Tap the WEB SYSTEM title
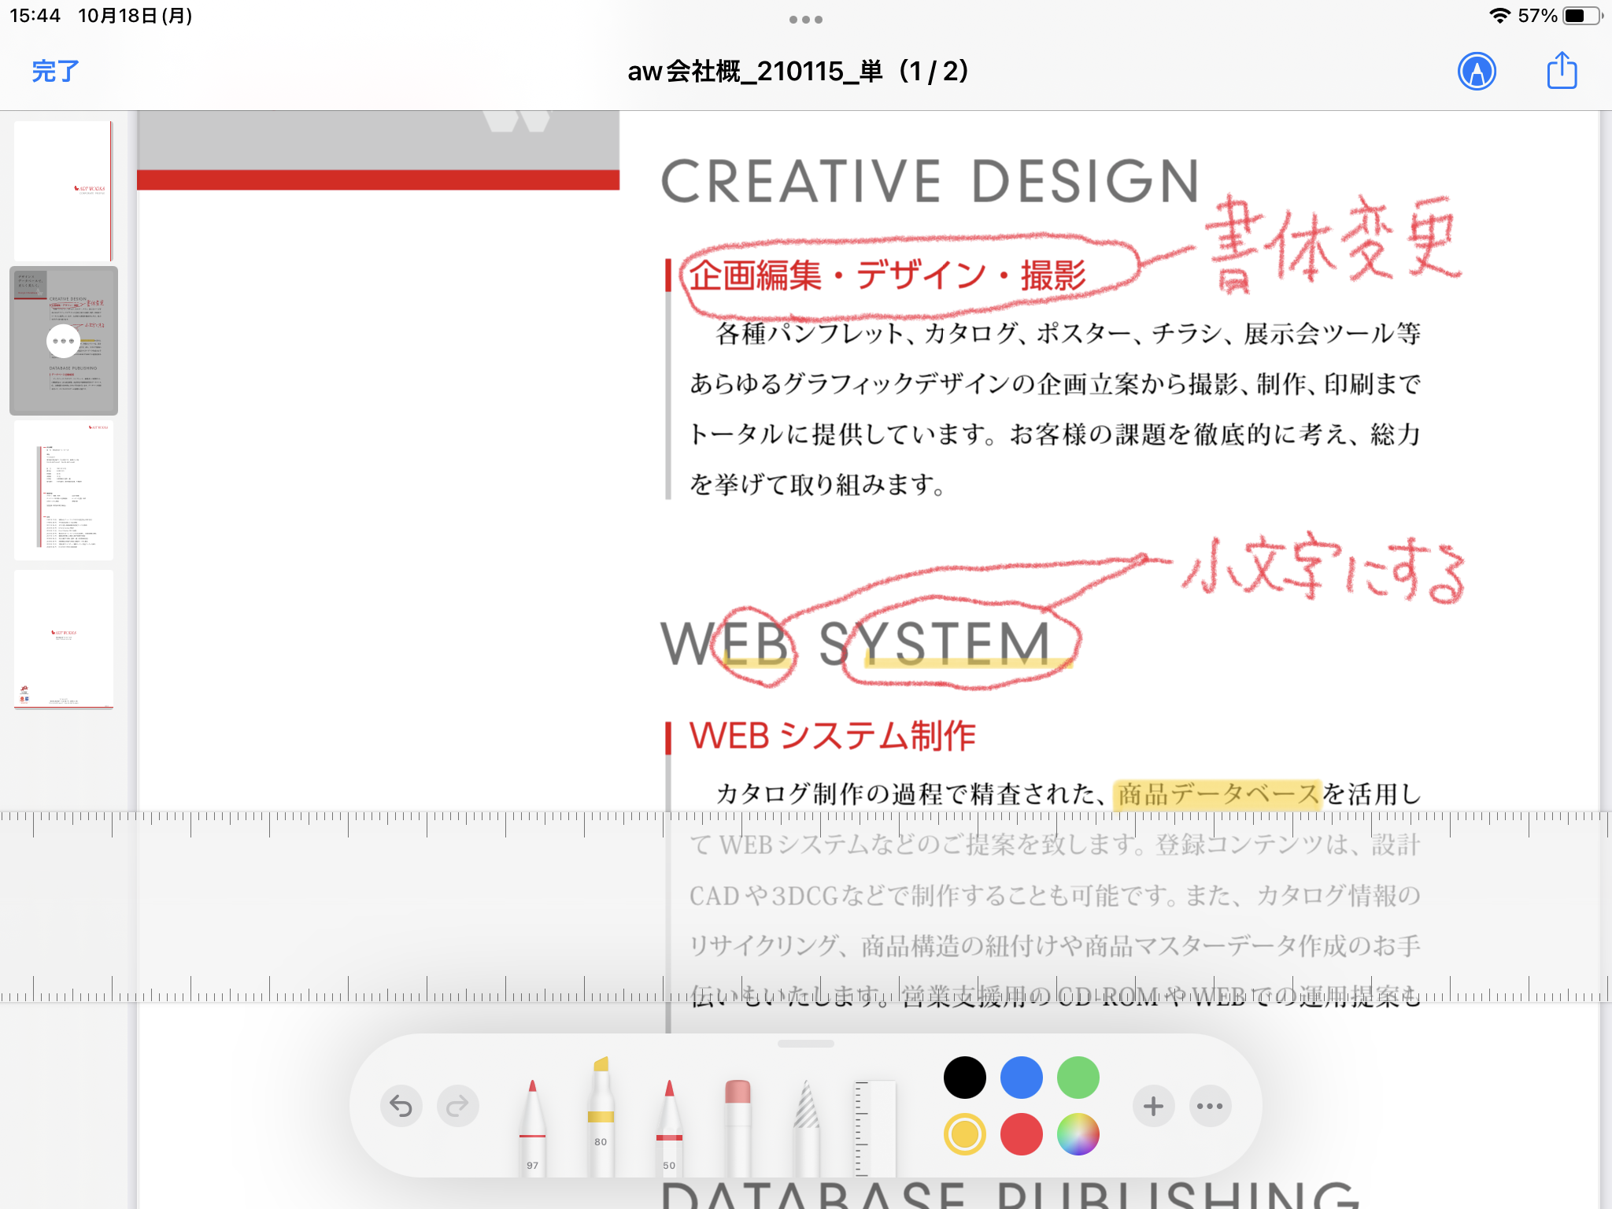 pyautogui.click(x=856, y=644)
